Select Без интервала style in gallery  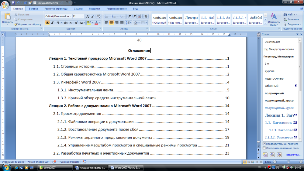click(175, 19)
